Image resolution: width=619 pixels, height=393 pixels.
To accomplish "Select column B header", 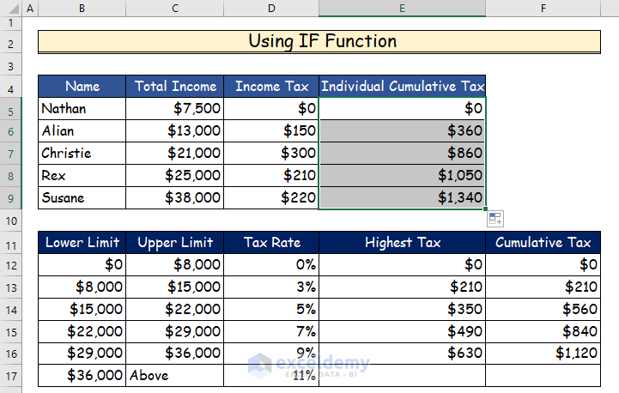I will pyautogui.click(x=82, y=8).
